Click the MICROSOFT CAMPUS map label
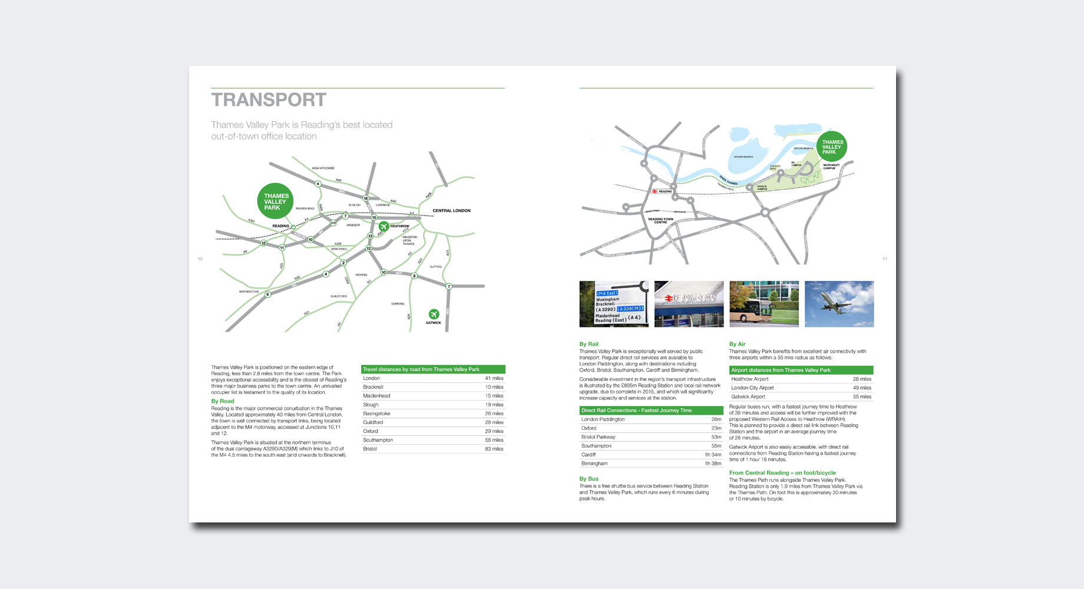Viewport: 1084px width, 589px height. coord(831,167)
